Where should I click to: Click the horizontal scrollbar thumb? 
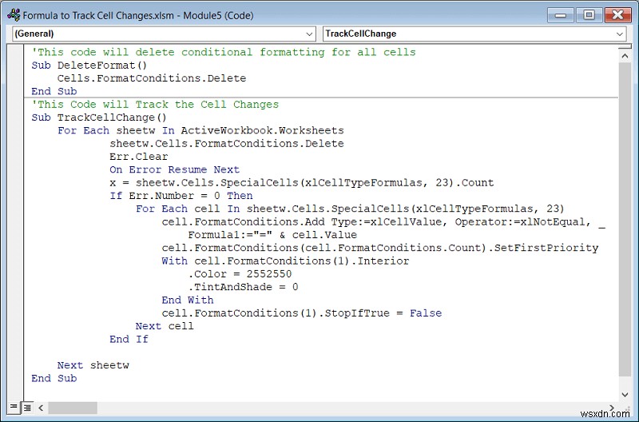click(x=73, y=408)
